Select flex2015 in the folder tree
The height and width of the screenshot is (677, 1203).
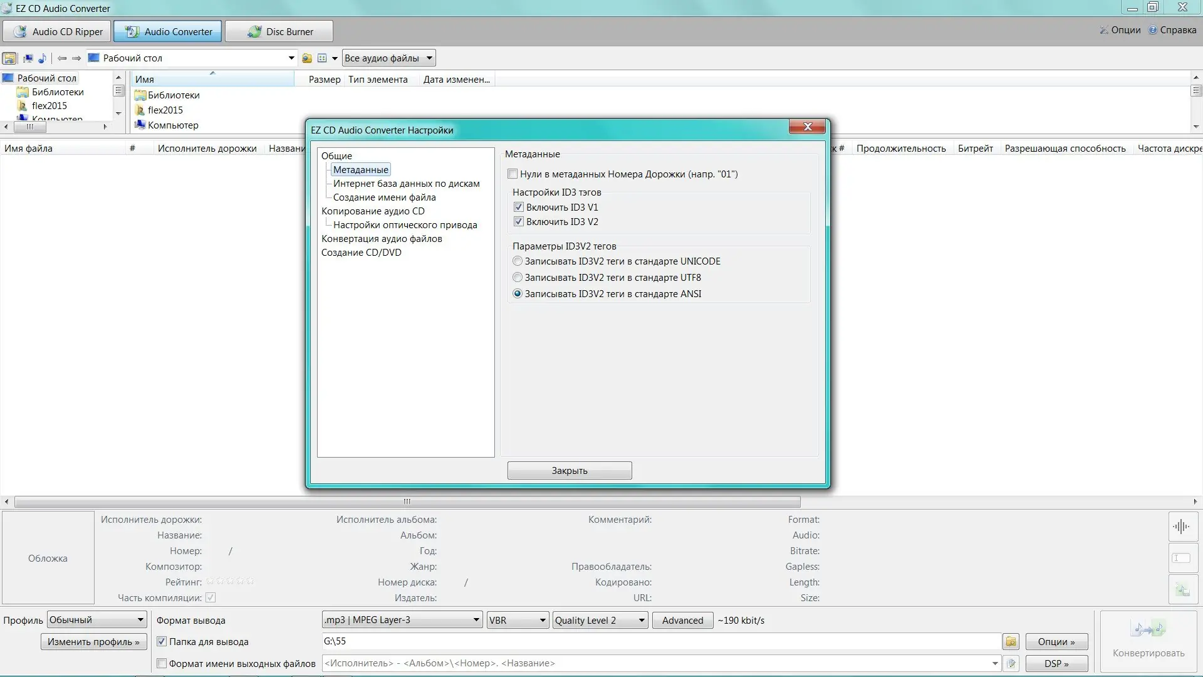tap(49, 106)
